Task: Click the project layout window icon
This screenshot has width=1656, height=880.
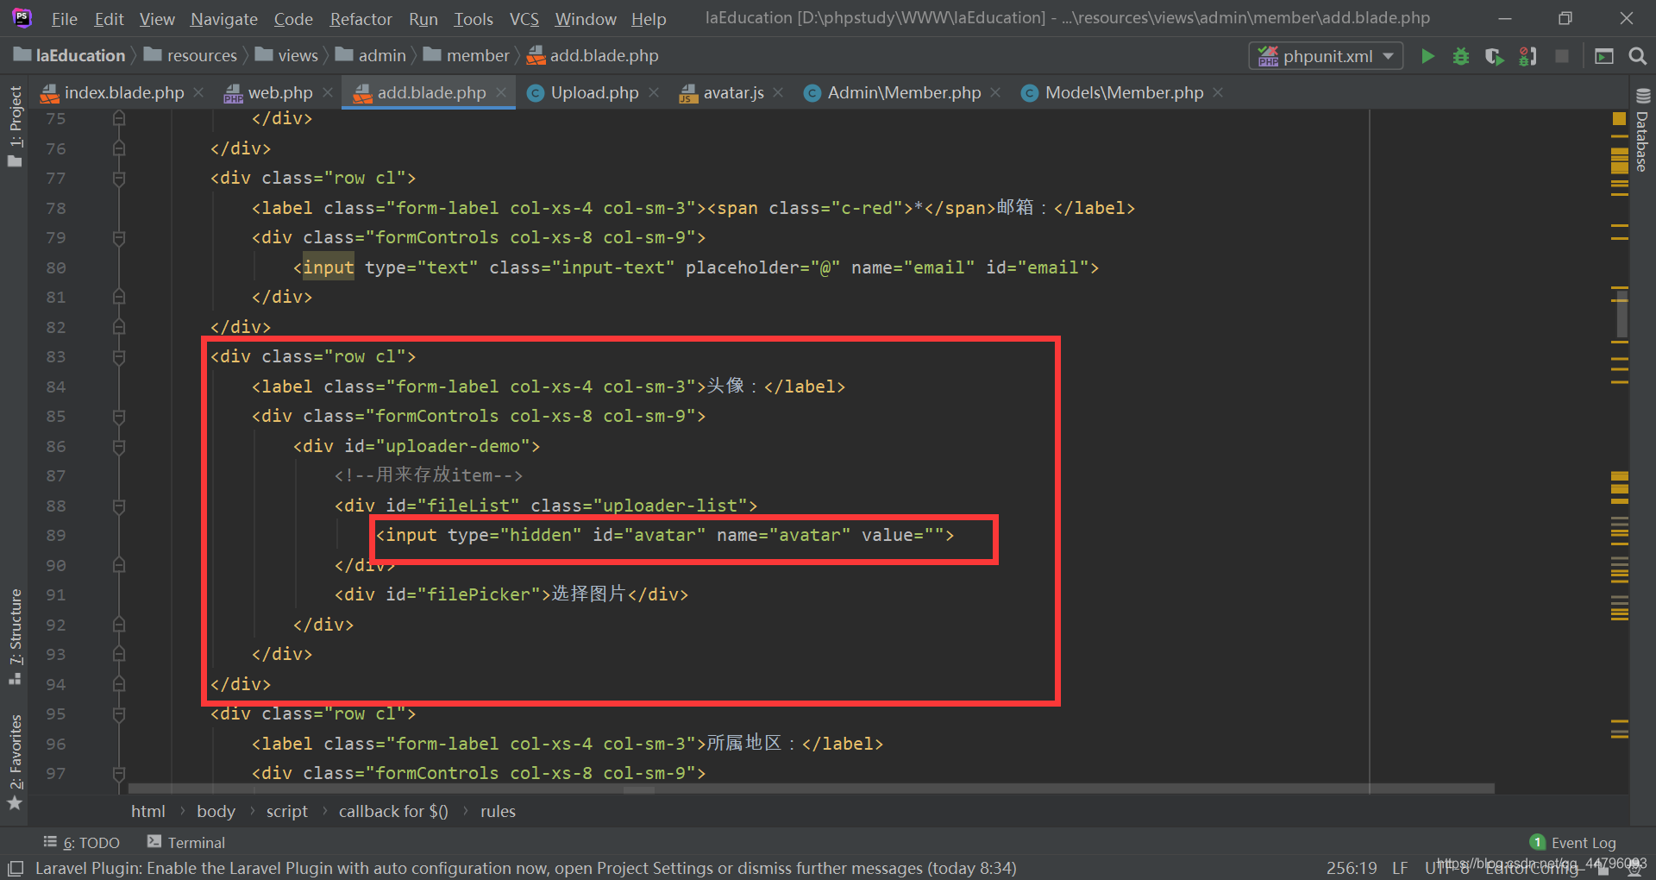Action: pos(1604,56)
